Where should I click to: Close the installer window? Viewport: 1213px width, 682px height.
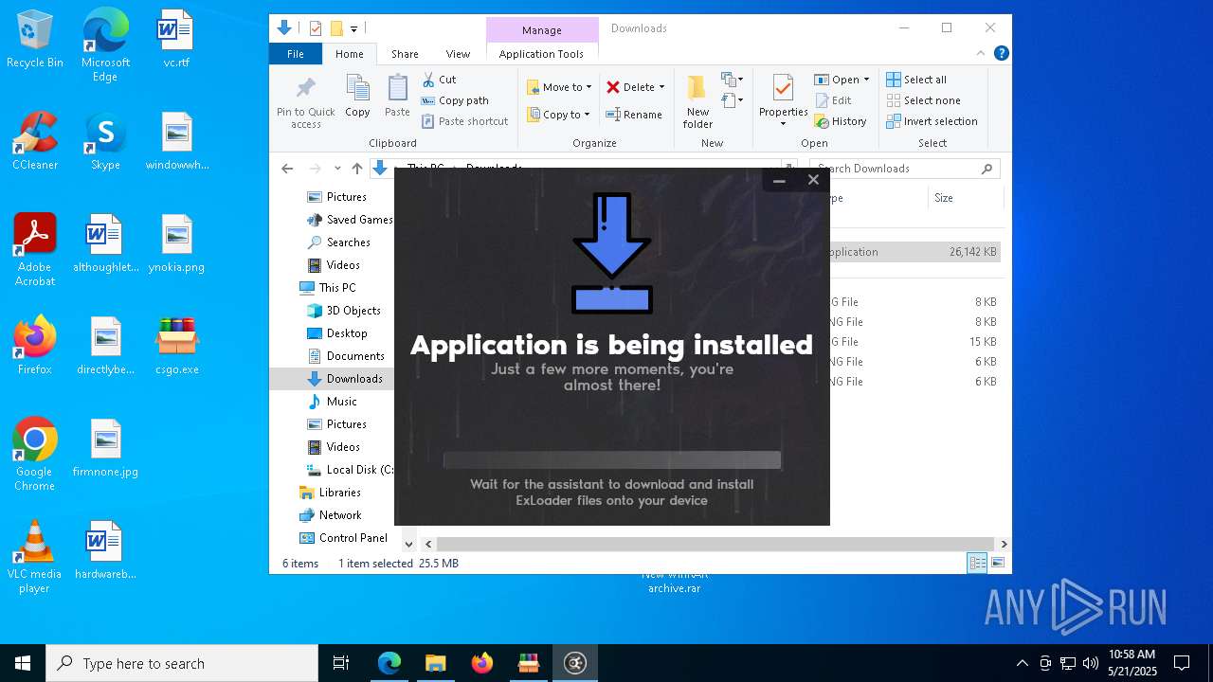pyautogui.click(x=813, y=180)
